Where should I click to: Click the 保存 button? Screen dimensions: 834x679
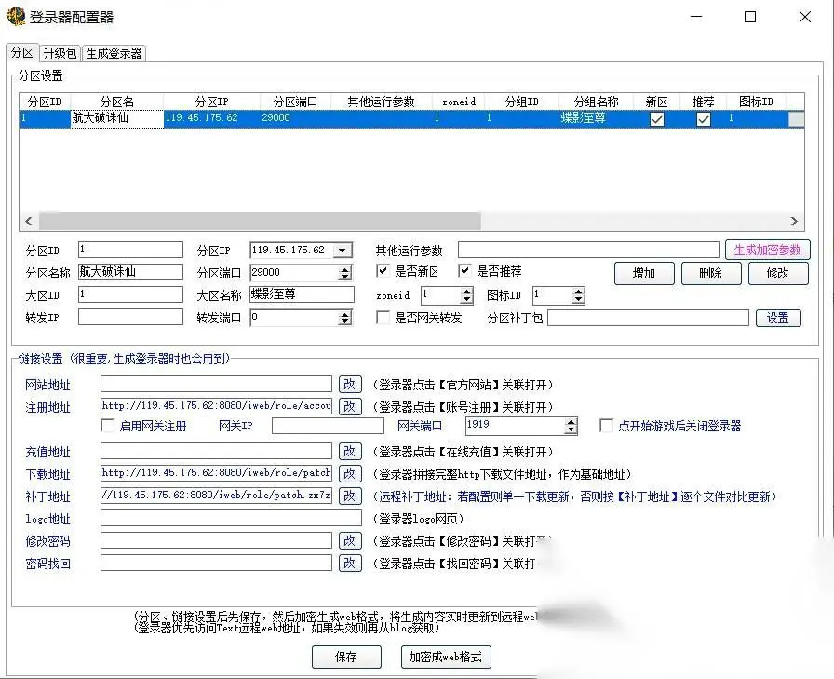click(346, 658)
